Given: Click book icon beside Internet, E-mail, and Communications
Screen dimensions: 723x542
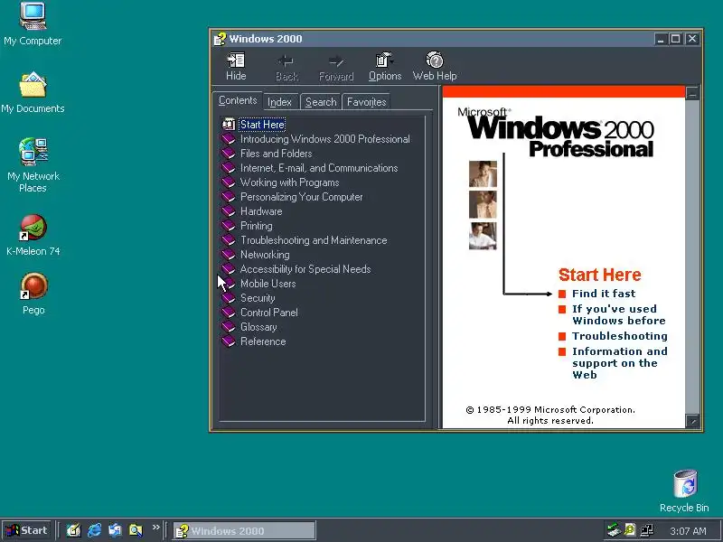Looking at the screenshot, I should click(229, 168).
